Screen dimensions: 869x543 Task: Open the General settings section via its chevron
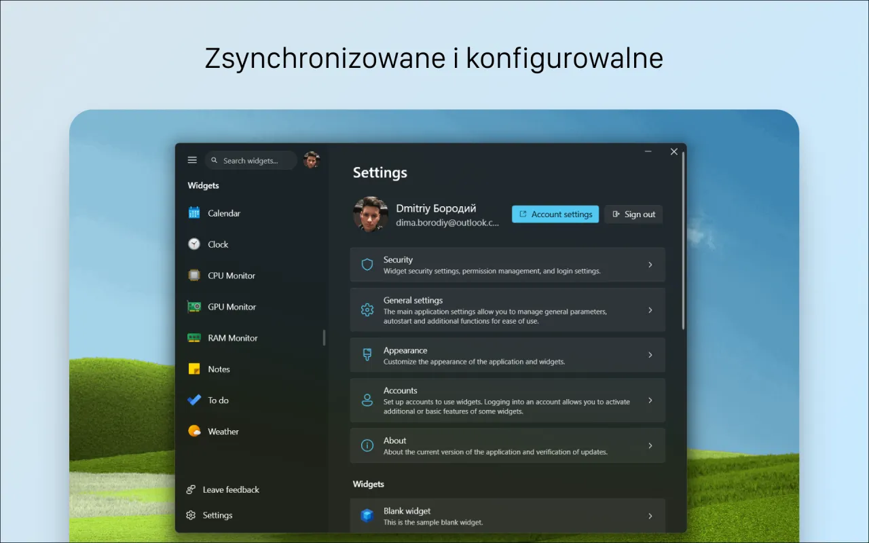(650, 310)
